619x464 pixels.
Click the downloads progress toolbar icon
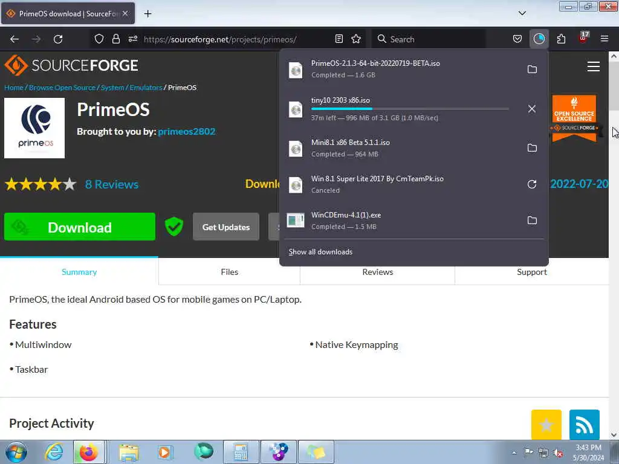[539, 39]
